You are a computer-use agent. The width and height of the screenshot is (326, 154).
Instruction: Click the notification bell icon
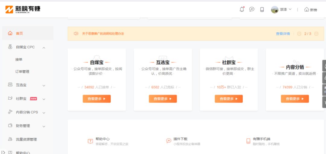(x=242, y=9)
